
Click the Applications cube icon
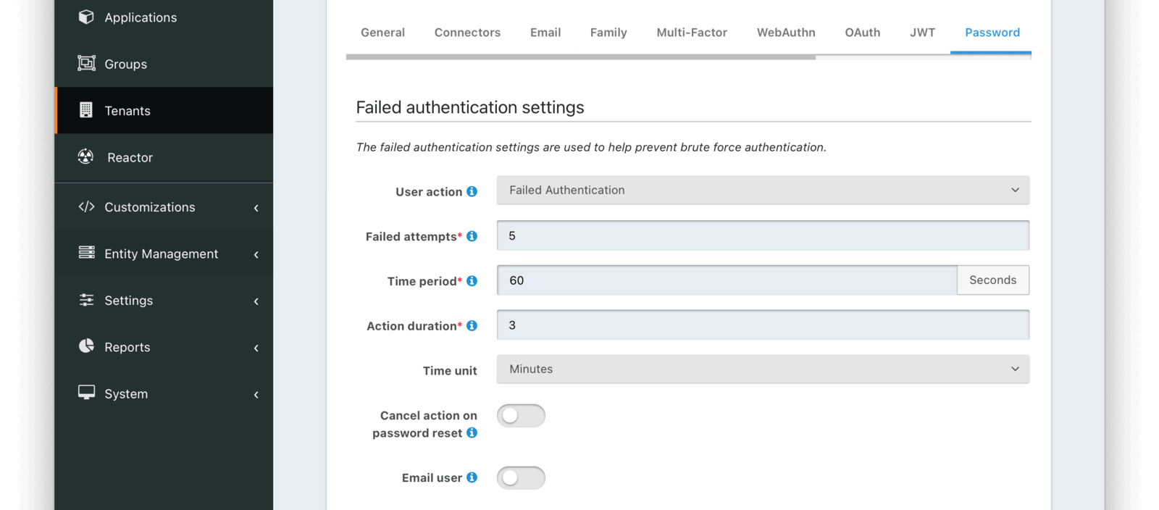[x=86, y=17]
